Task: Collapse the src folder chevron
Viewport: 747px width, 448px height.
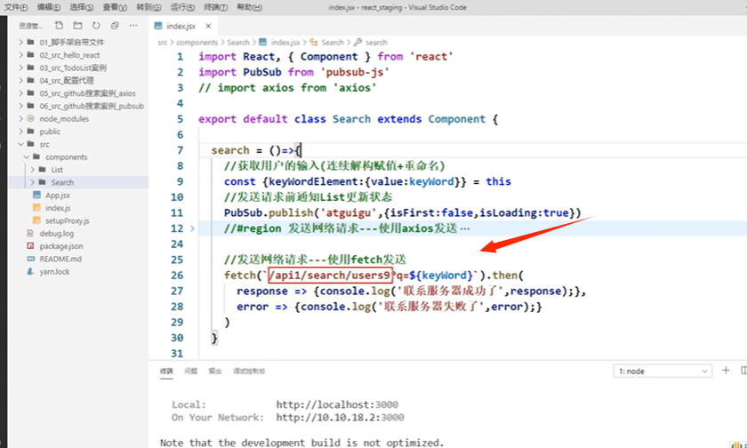Action: [21, 144]
